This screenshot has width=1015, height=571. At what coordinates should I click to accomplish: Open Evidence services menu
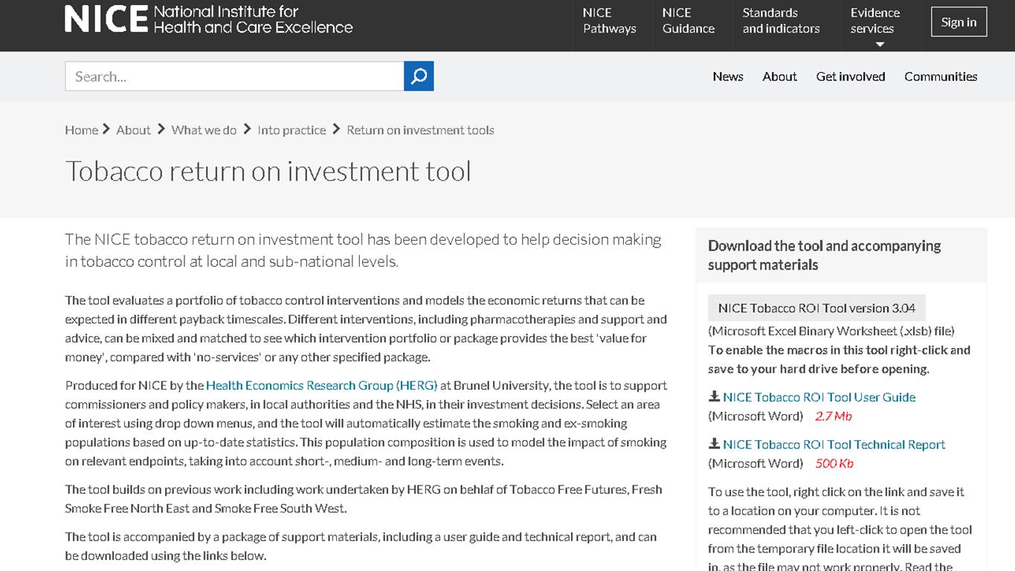click(875, 21)
